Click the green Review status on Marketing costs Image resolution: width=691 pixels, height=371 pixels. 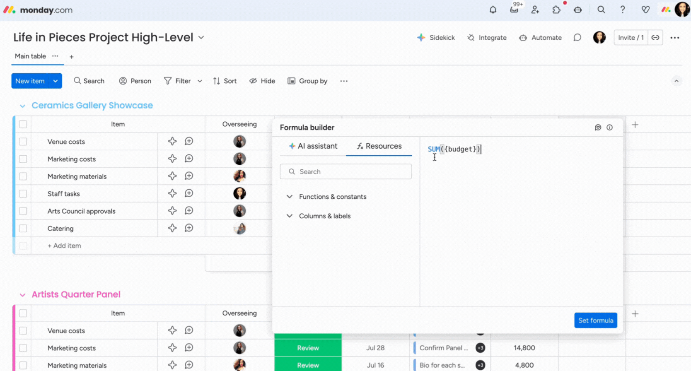pyautogui.click(x=308, y=348)
